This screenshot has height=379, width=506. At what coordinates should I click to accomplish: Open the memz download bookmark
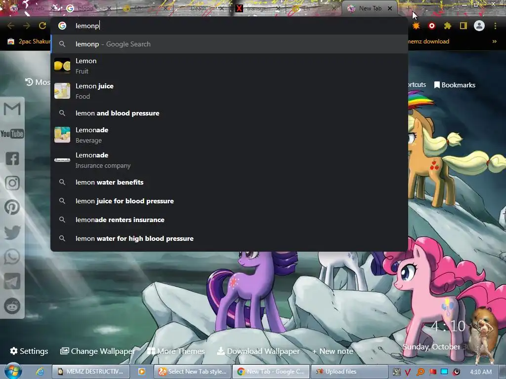428,41
